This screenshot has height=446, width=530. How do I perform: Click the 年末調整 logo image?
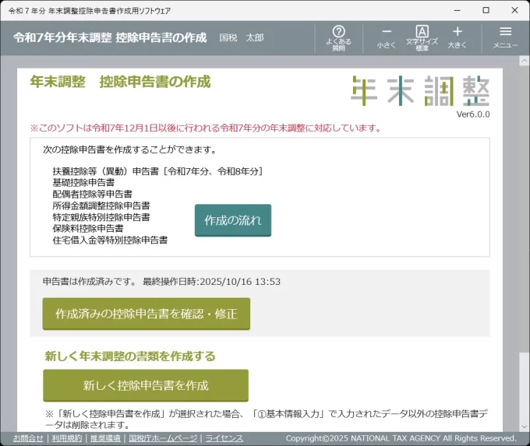point(419,91)
